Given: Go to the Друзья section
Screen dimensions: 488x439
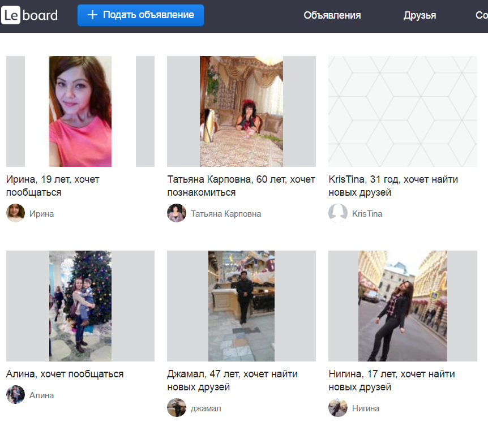Looking at the screenshot, I should 419,16.
